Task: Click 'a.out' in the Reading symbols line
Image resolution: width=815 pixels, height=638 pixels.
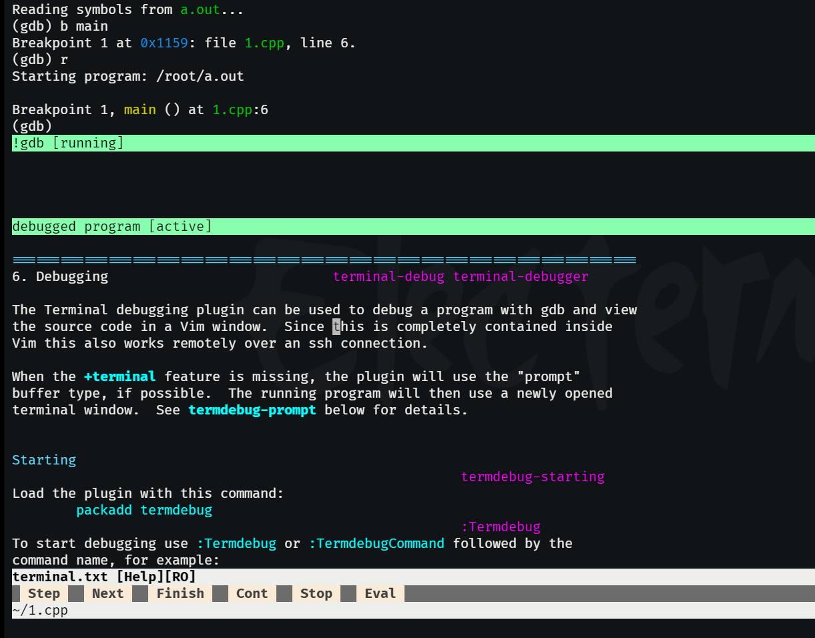Action: (x=200, y=9)
